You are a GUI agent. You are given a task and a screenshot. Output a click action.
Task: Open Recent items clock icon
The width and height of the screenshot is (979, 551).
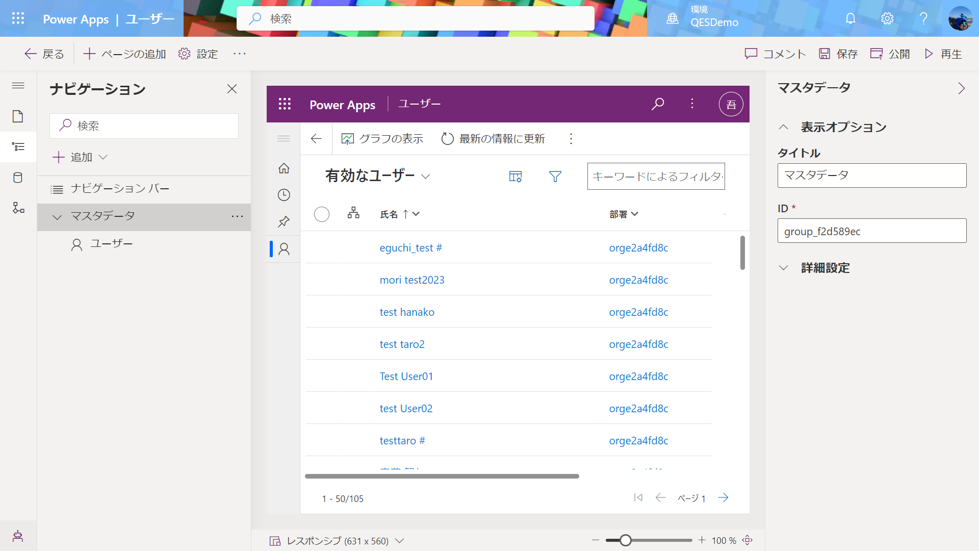[284, 195]
